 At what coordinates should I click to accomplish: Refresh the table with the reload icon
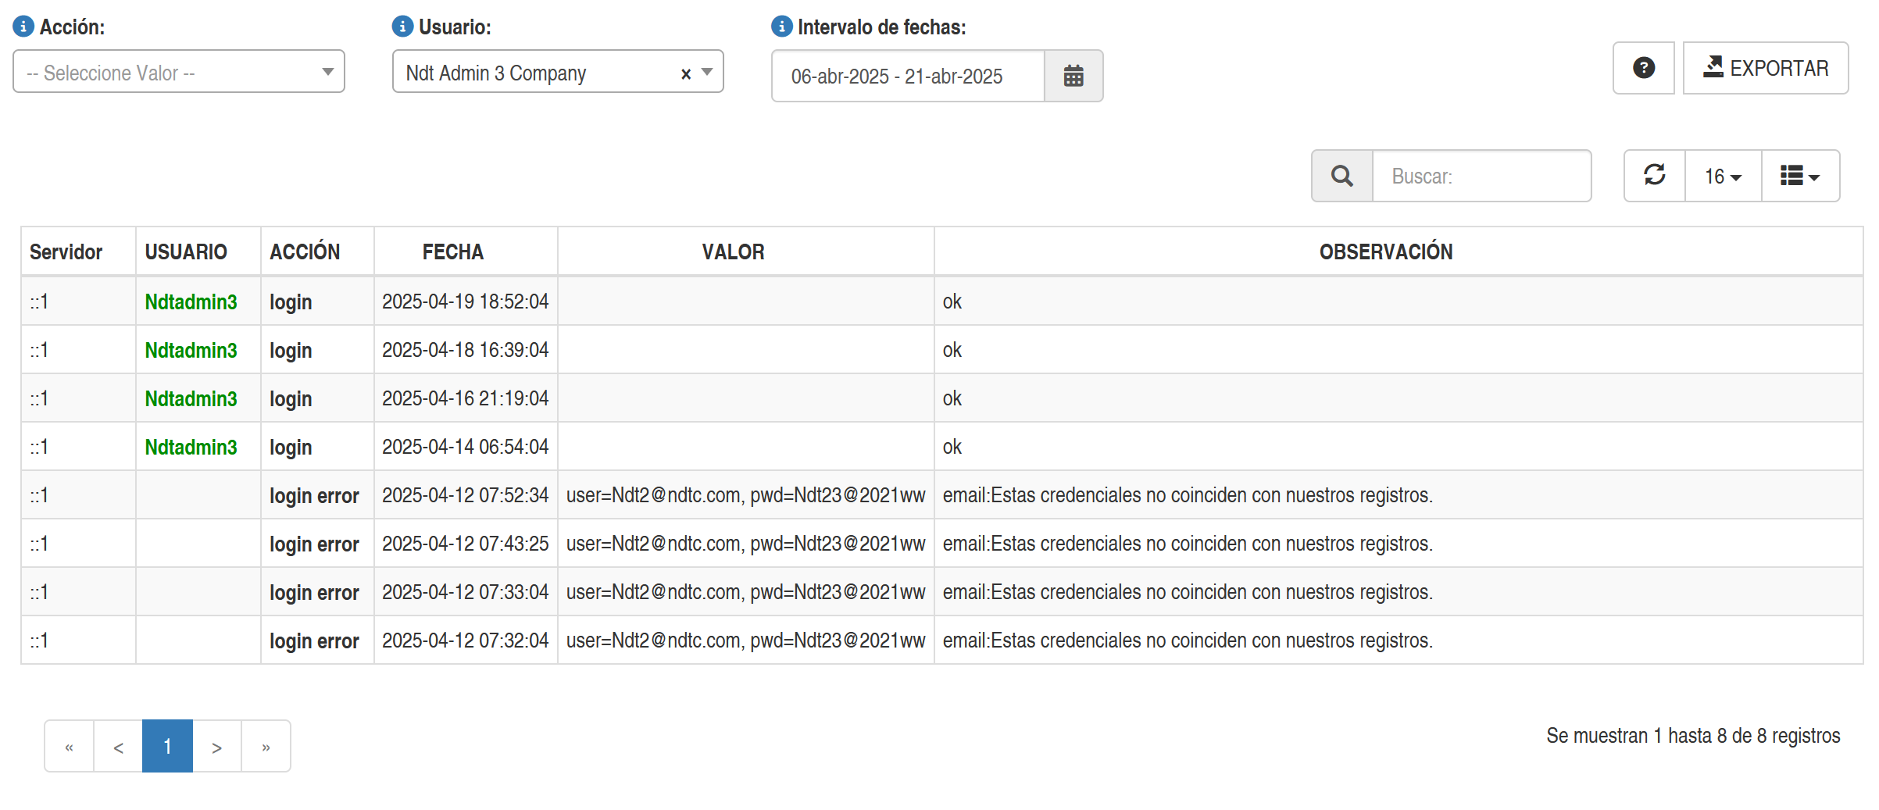(x=1654, y=176)
